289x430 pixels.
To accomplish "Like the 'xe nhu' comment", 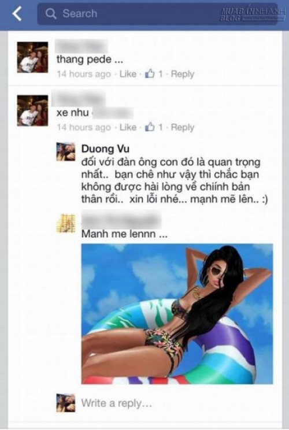I will [x=128, y=127].
